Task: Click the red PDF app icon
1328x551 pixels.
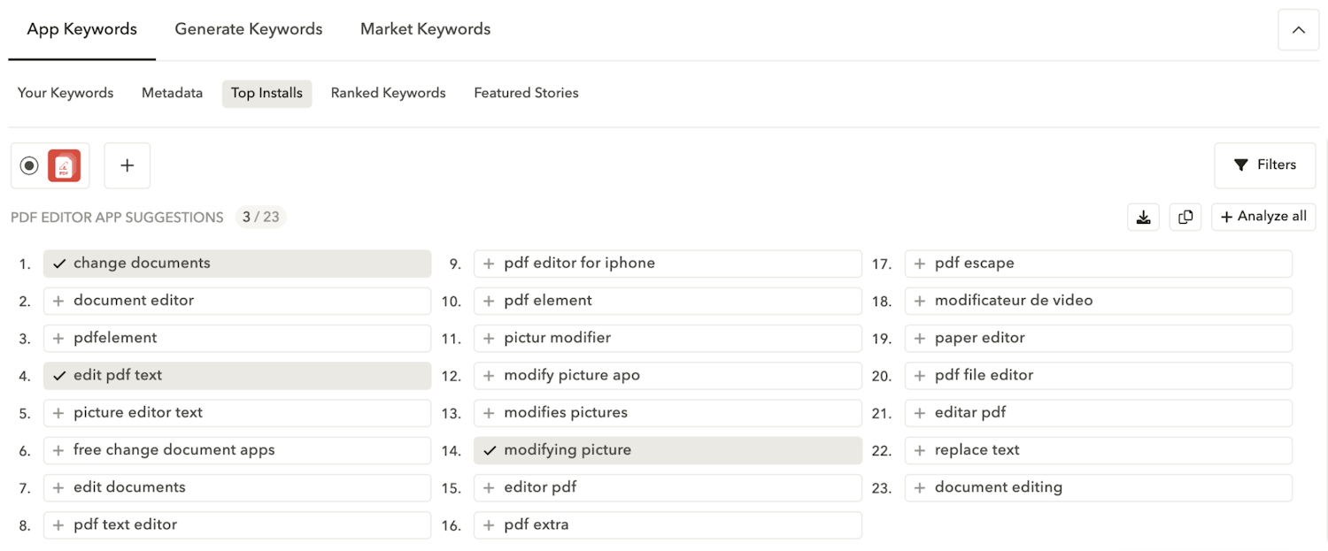Action: 65,165
